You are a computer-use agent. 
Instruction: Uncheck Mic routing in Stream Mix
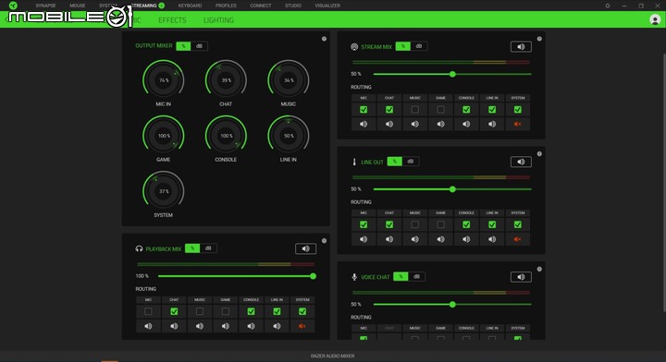click(x=364, y=109)
